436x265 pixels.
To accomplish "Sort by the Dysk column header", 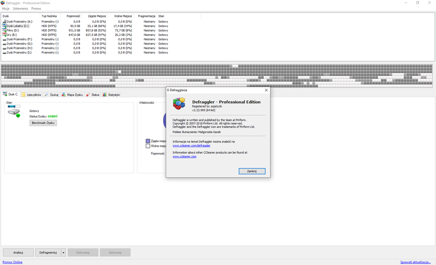I will [x=20, y=16].
